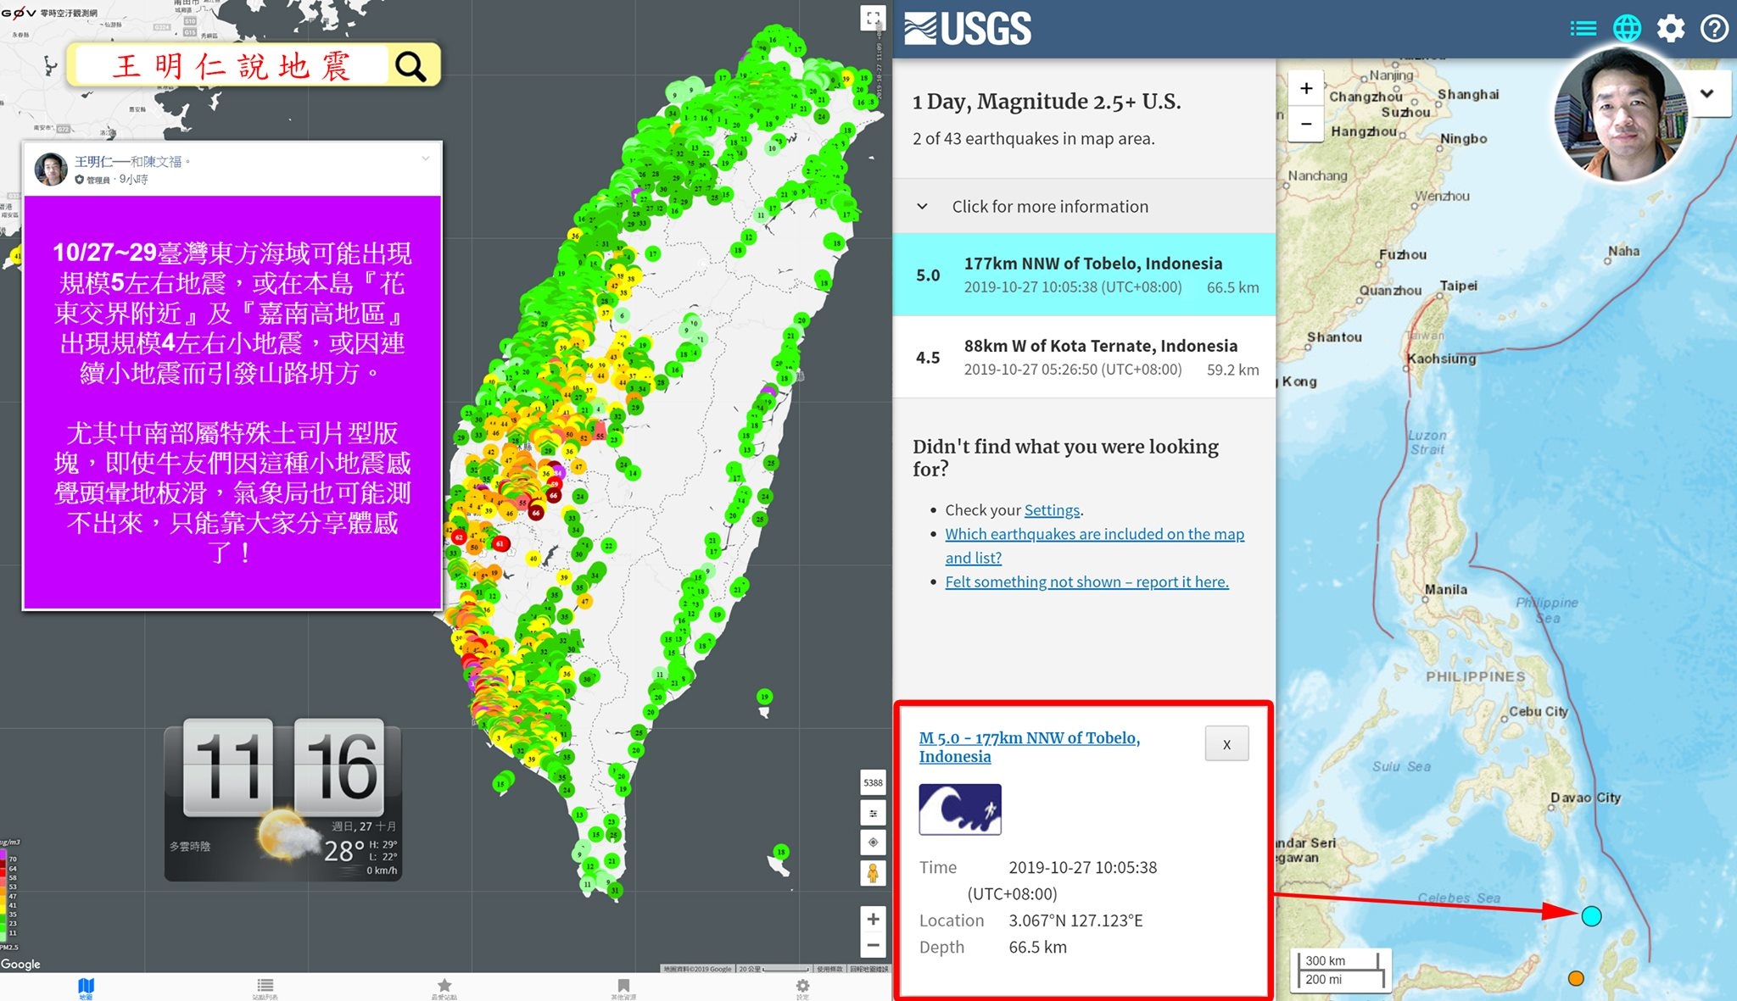Screen dimensions: 1737x1001
Task: Zoom out on the USGS map
Action: point(1306,124)
